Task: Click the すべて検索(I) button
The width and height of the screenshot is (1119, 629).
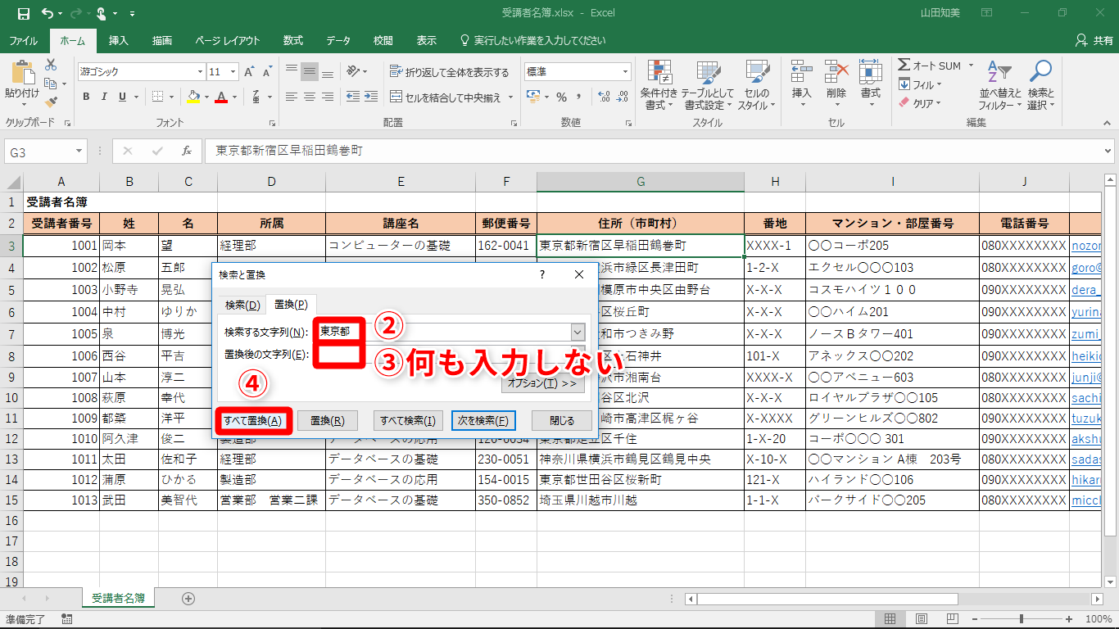Action: 408,421
